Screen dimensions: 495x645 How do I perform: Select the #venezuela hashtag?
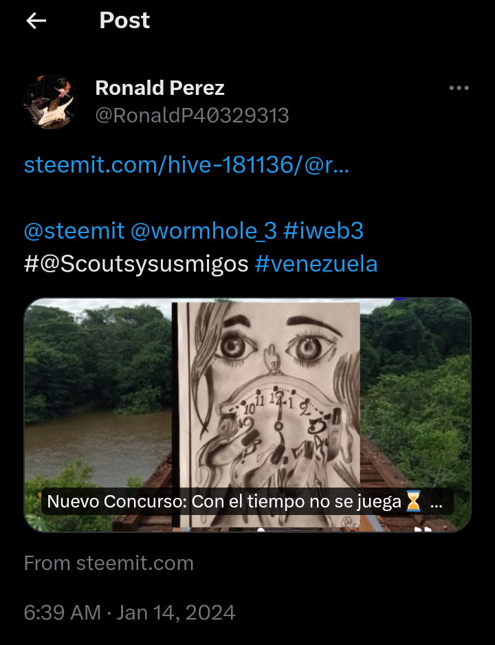click(x=316, y=263)
